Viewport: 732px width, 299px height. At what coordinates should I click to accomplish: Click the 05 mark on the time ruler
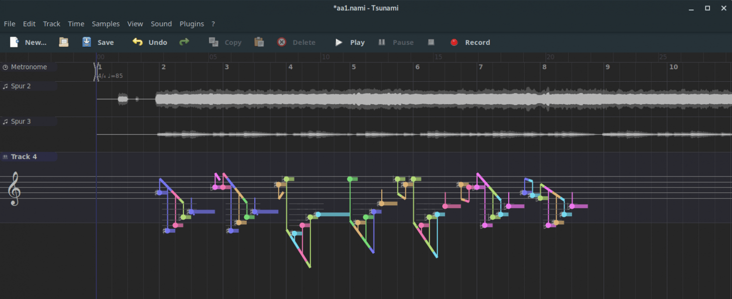pyautogui.click(x=213, y=57)
